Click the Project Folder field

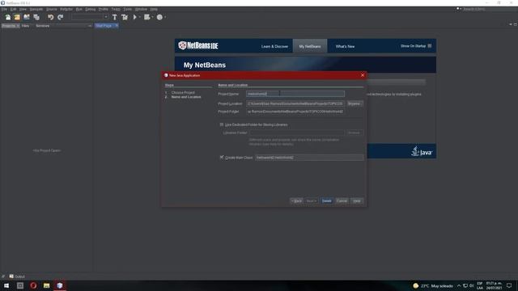tap(295, 112)
